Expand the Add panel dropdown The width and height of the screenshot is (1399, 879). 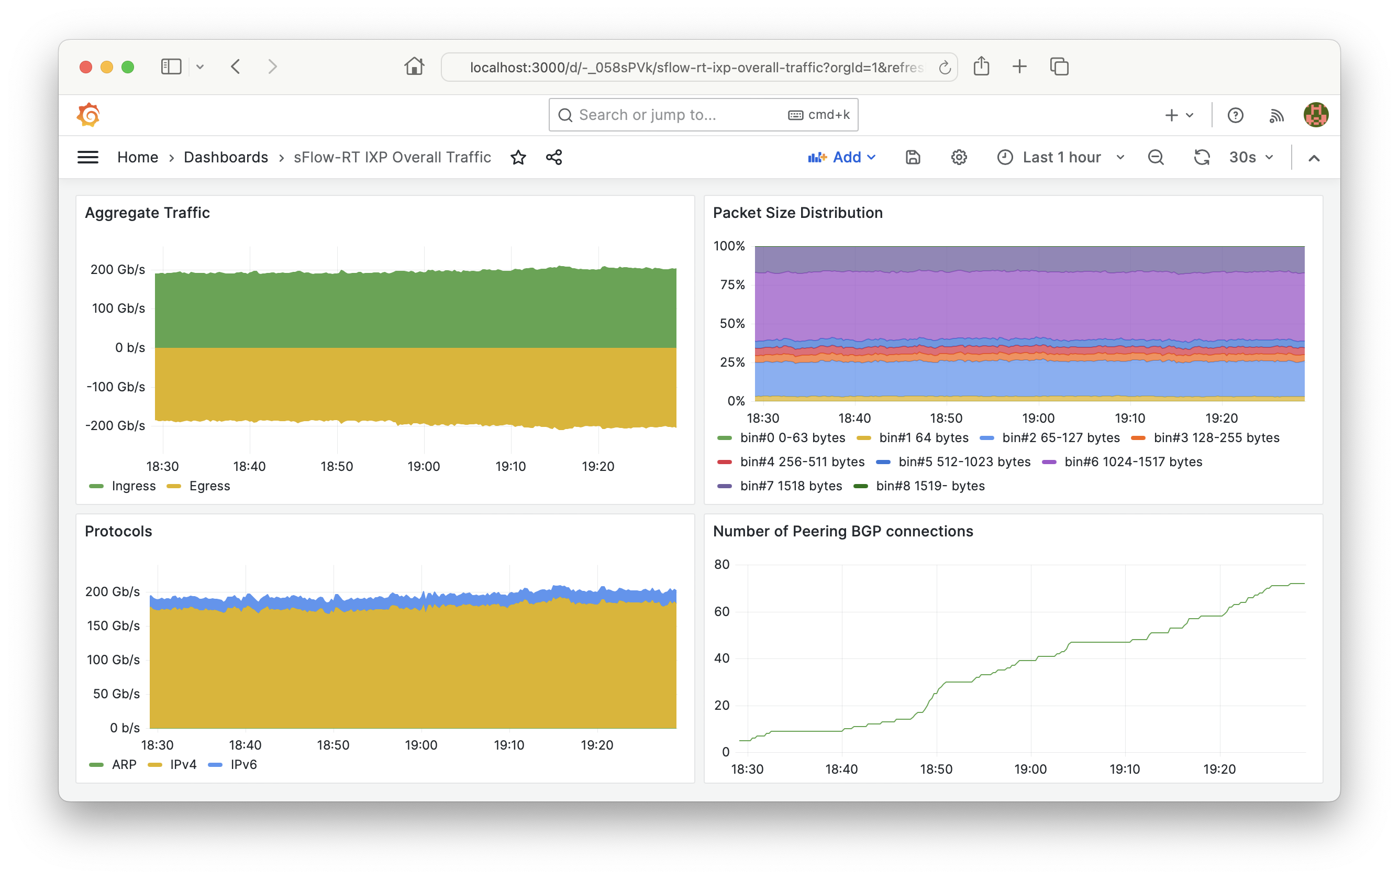[842, 158]
